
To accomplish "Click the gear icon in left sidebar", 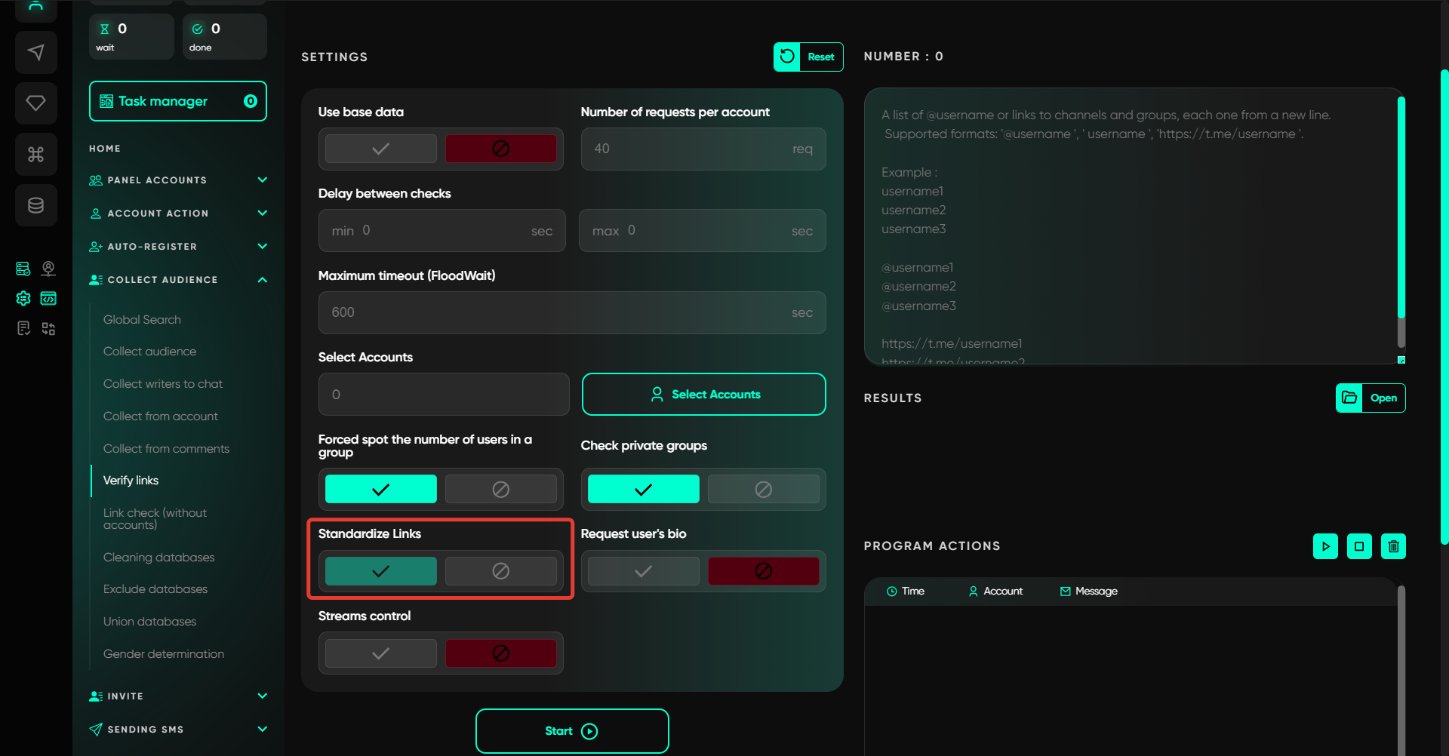I will click(x=23, y=299).
